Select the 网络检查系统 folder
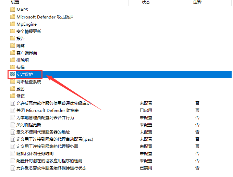Viewport: 233px width, 177px height. point(29,82)
